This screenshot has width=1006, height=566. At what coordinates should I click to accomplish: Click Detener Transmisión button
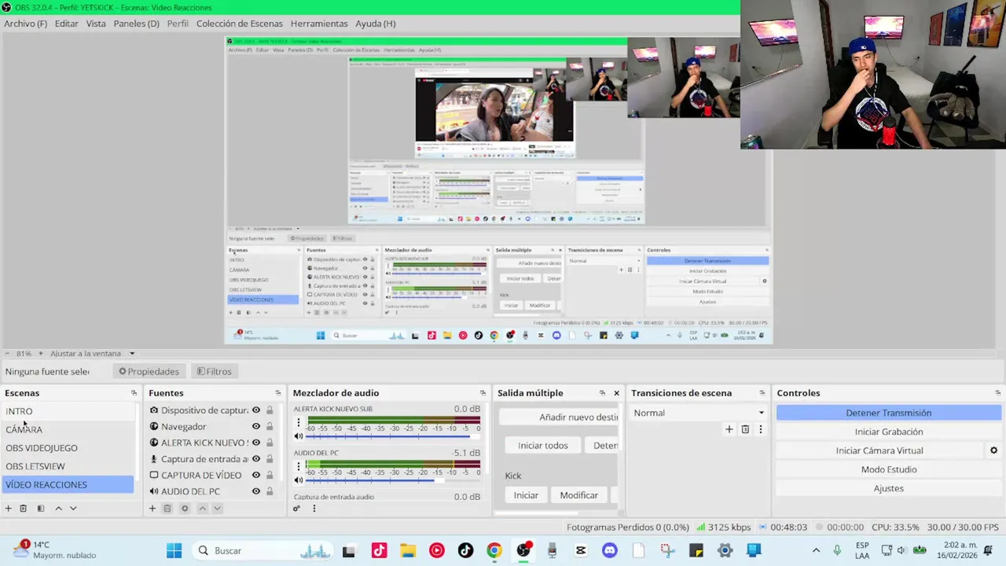coord(889,413)
